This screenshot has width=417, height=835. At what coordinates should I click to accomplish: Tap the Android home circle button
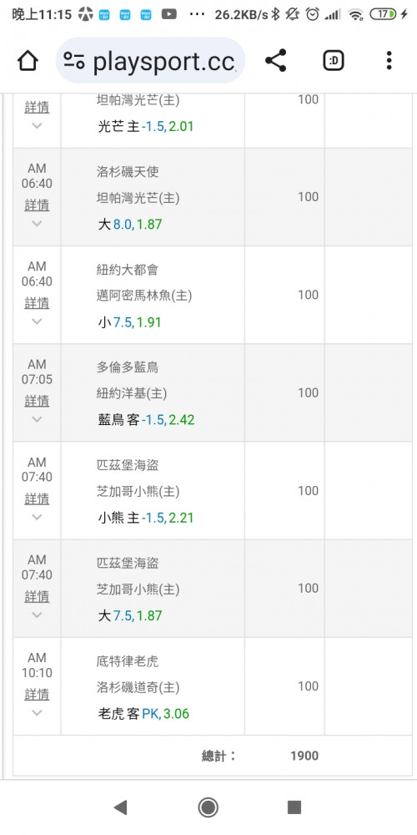(x=208, y=807)
